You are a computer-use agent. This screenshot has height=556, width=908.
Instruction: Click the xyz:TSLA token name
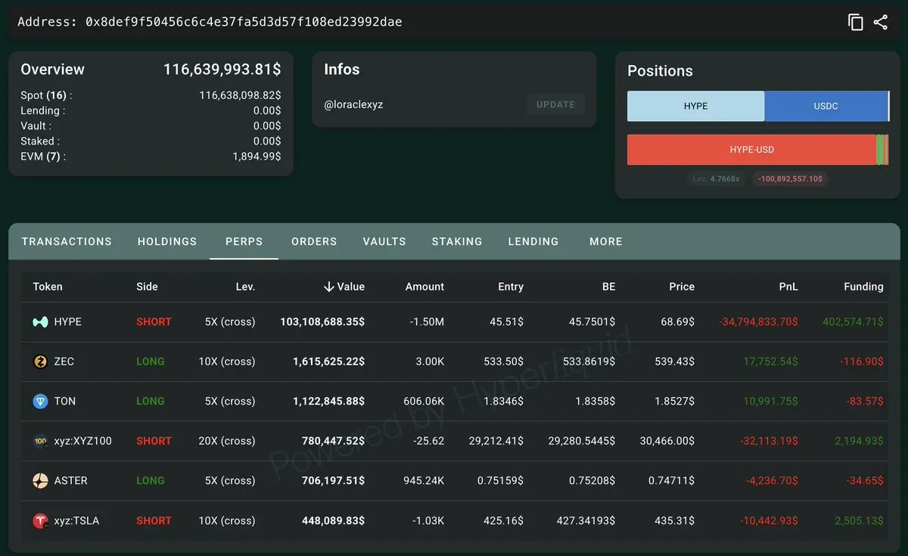76,520
